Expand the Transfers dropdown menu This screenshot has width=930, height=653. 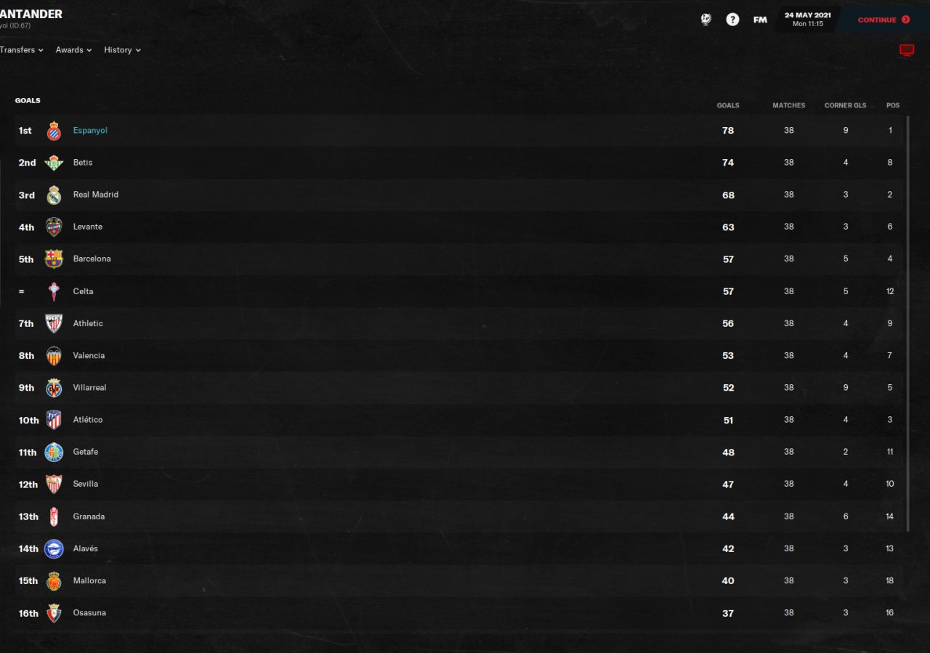[21, 50]
